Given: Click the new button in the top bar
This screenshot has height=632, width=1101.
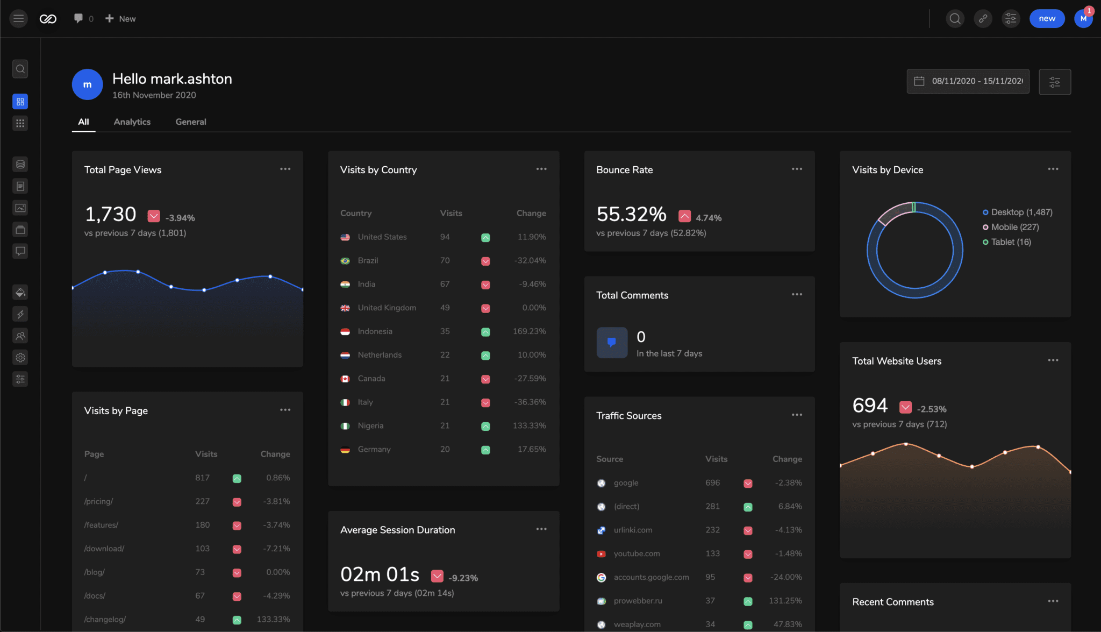Looking at the screenshot, I should click(x=1046, y=18).
